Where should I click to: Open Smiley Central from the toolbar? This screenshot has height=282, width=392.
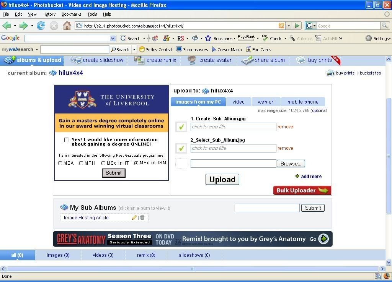(x=155, y=49)
